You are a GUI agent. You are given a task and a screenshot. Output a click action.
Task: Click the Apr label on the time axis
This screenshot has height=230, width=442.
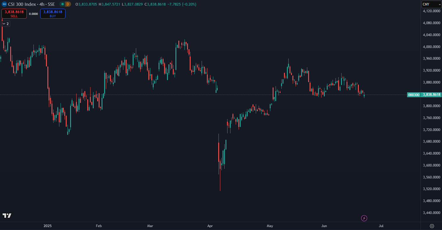pos(210,226)
